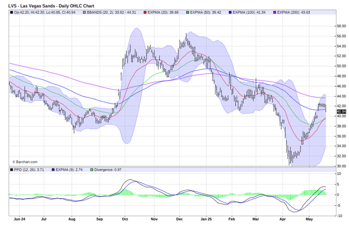Click the 'May' date axis label
Image resolution: width=349 pixels, height=233 pixels.
pyautogui.click(x=309, y=219)
